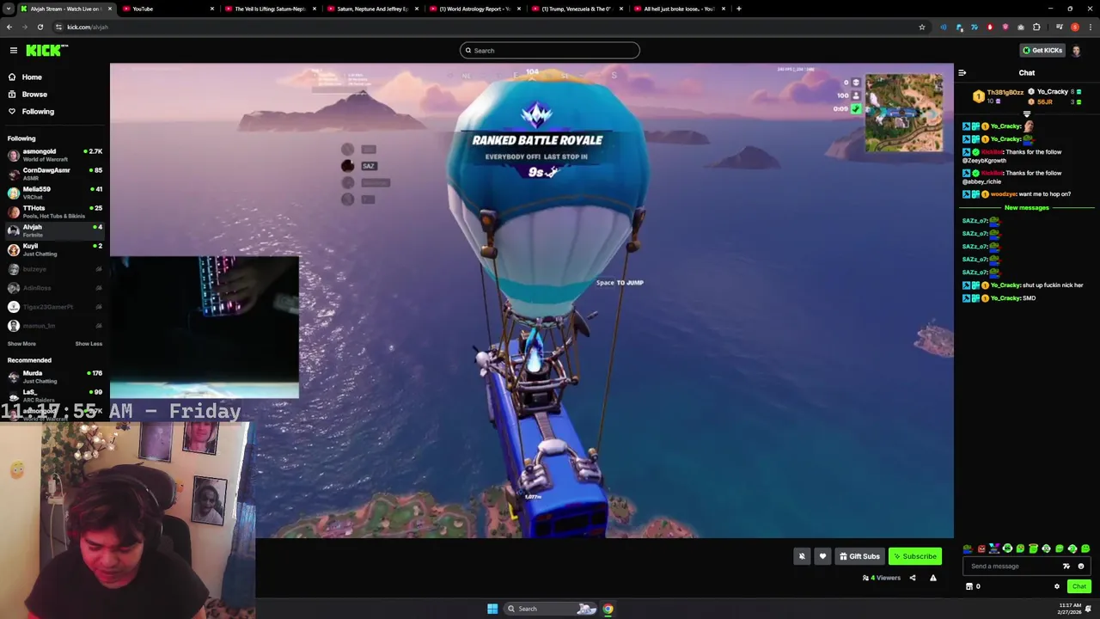Switch to Saturn, Neptune And Jeffrey tab
Image resolution: width=1100 pixels, height=619 pixels.
click(x=371, y=9)
